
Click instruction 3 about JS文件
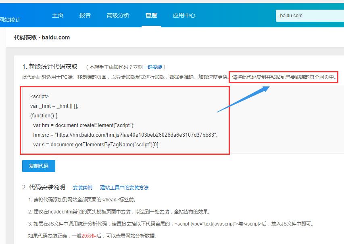(171, 223)
